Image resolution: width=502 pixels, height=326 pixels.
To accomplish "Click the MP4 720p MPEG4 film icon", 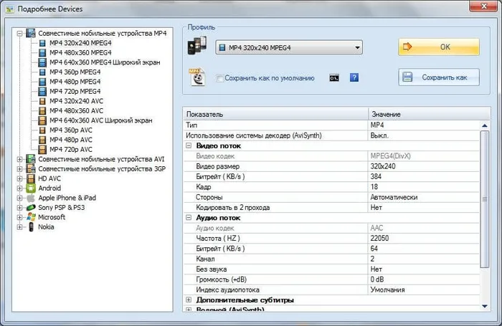I will [42, 92].
